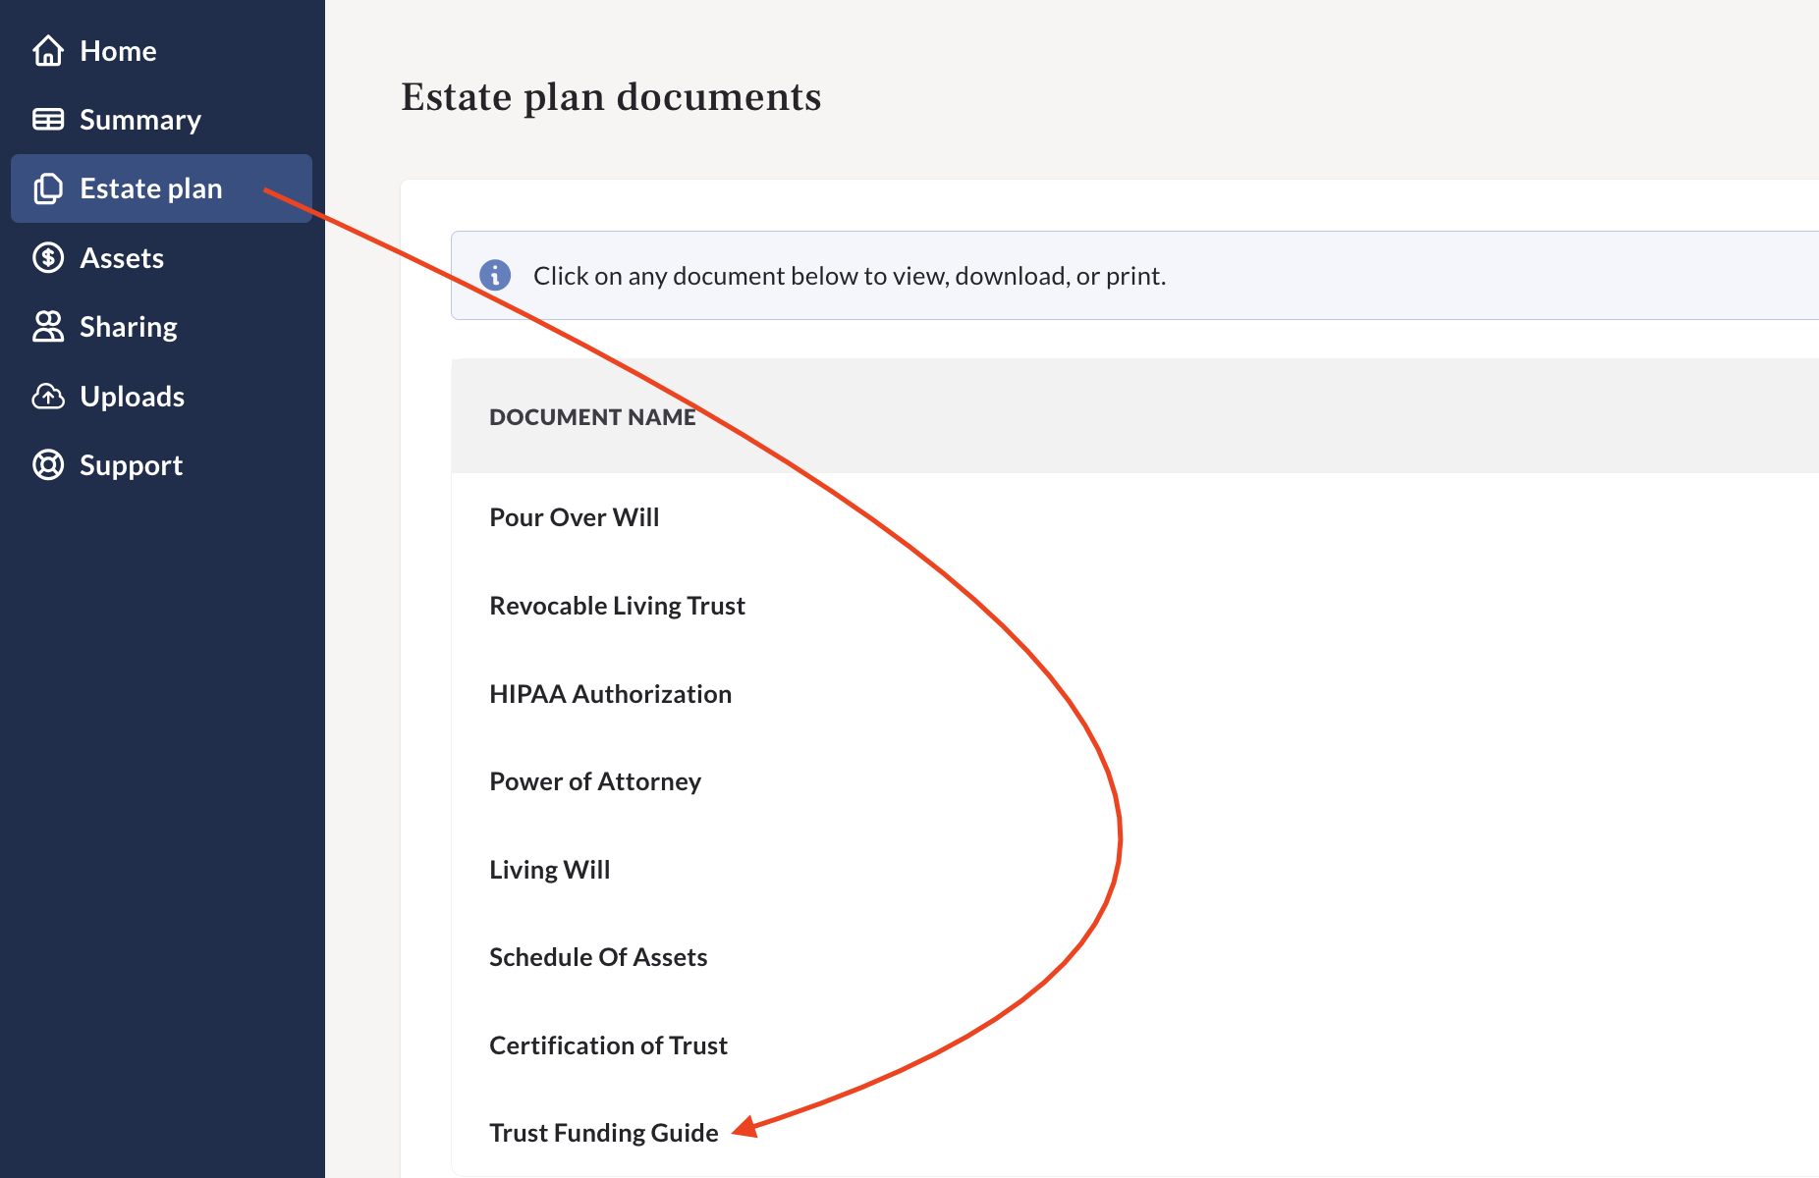Open the HIPAA Authorization document
This screenshot has height=1178, width=1819.
coord(610,693)
